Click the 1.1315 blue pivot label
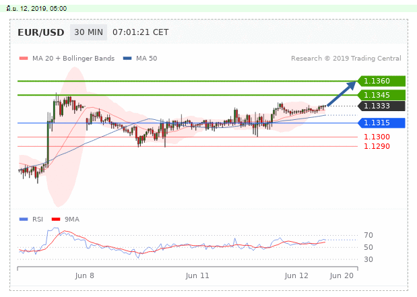Viewport: 417px width, 297px height. pos(381,123)
